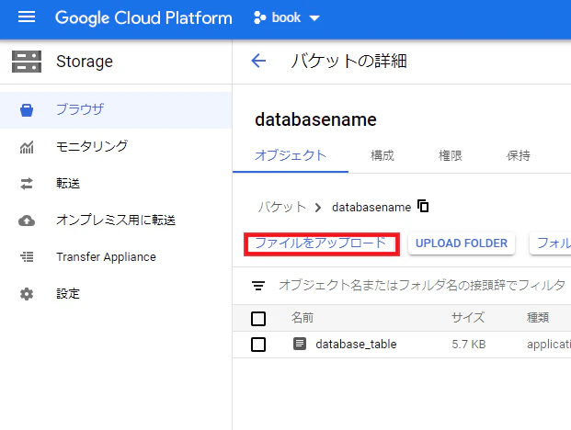
Task: Toggle the select-all checkbox in the table header
Action: coord(258,319)
